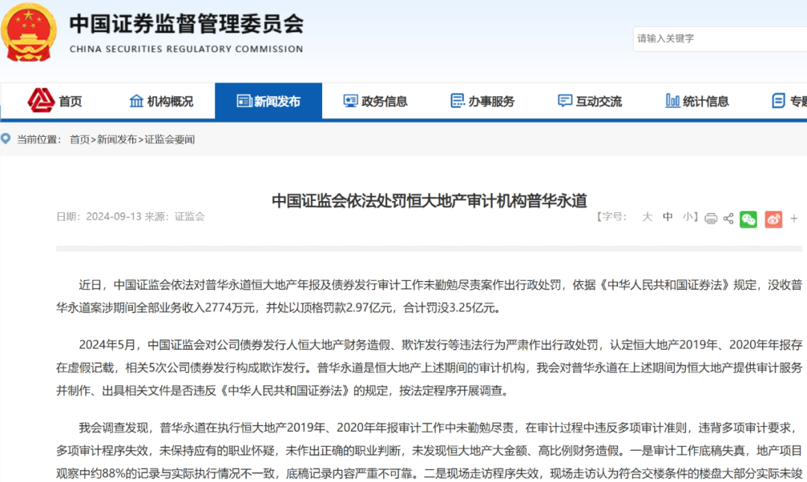Click the source text 来源：证监会
The height and width of the screenshot is (482, 807).
coord(174,217)
